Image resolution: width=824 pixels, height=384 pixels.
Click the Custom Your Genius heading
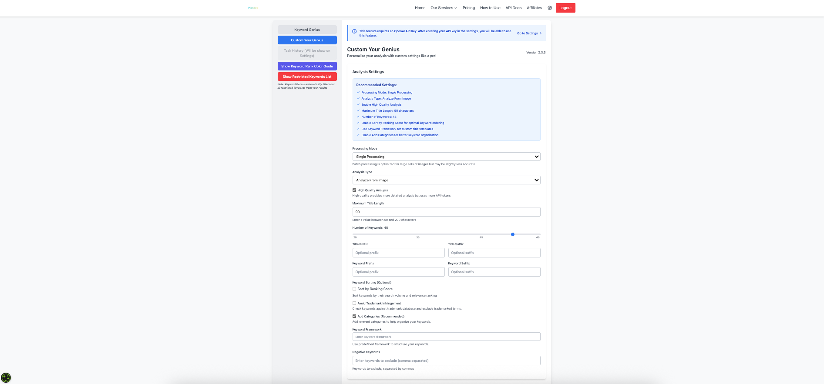point(373,50)
